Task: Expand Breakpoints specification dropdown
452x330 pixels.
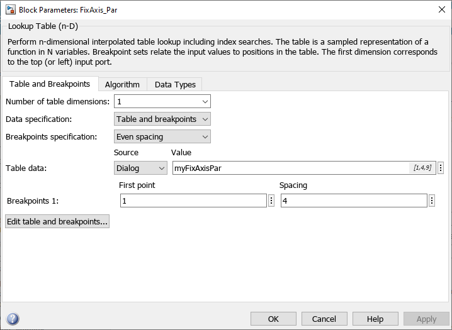Action: [162, 136]
